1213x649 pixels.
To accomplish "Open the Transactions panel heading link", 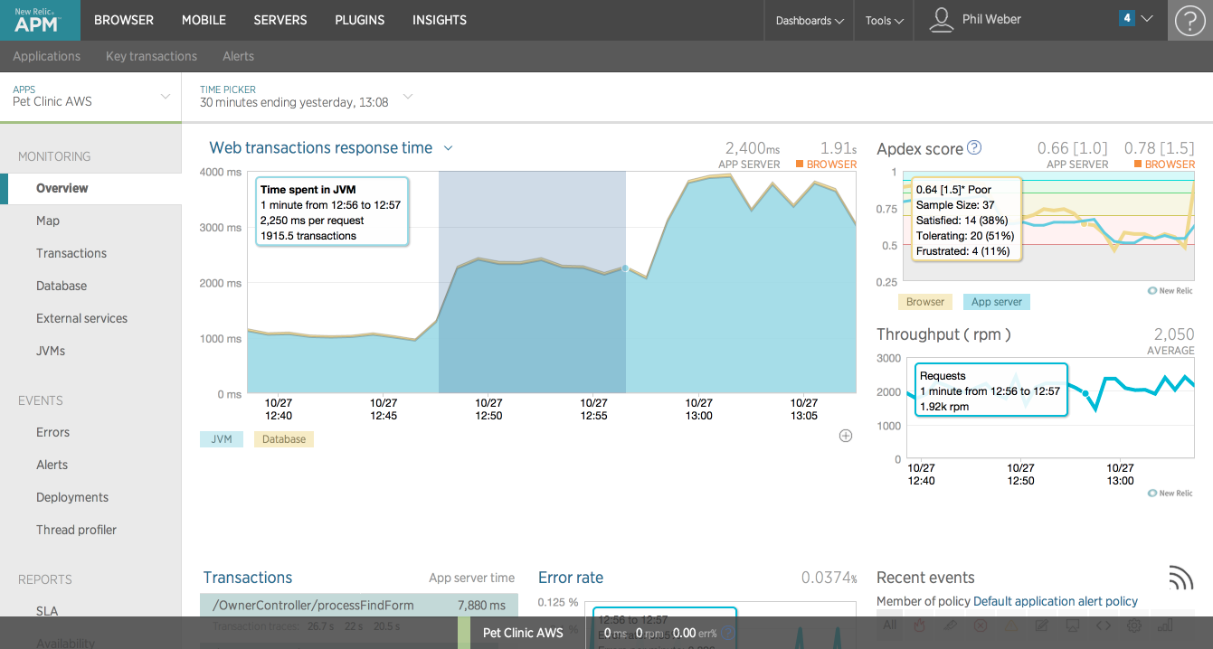I will 248,578.
